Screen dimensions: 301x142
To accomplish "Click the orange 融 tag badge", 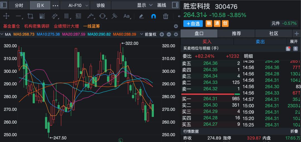I will [208, 23].
